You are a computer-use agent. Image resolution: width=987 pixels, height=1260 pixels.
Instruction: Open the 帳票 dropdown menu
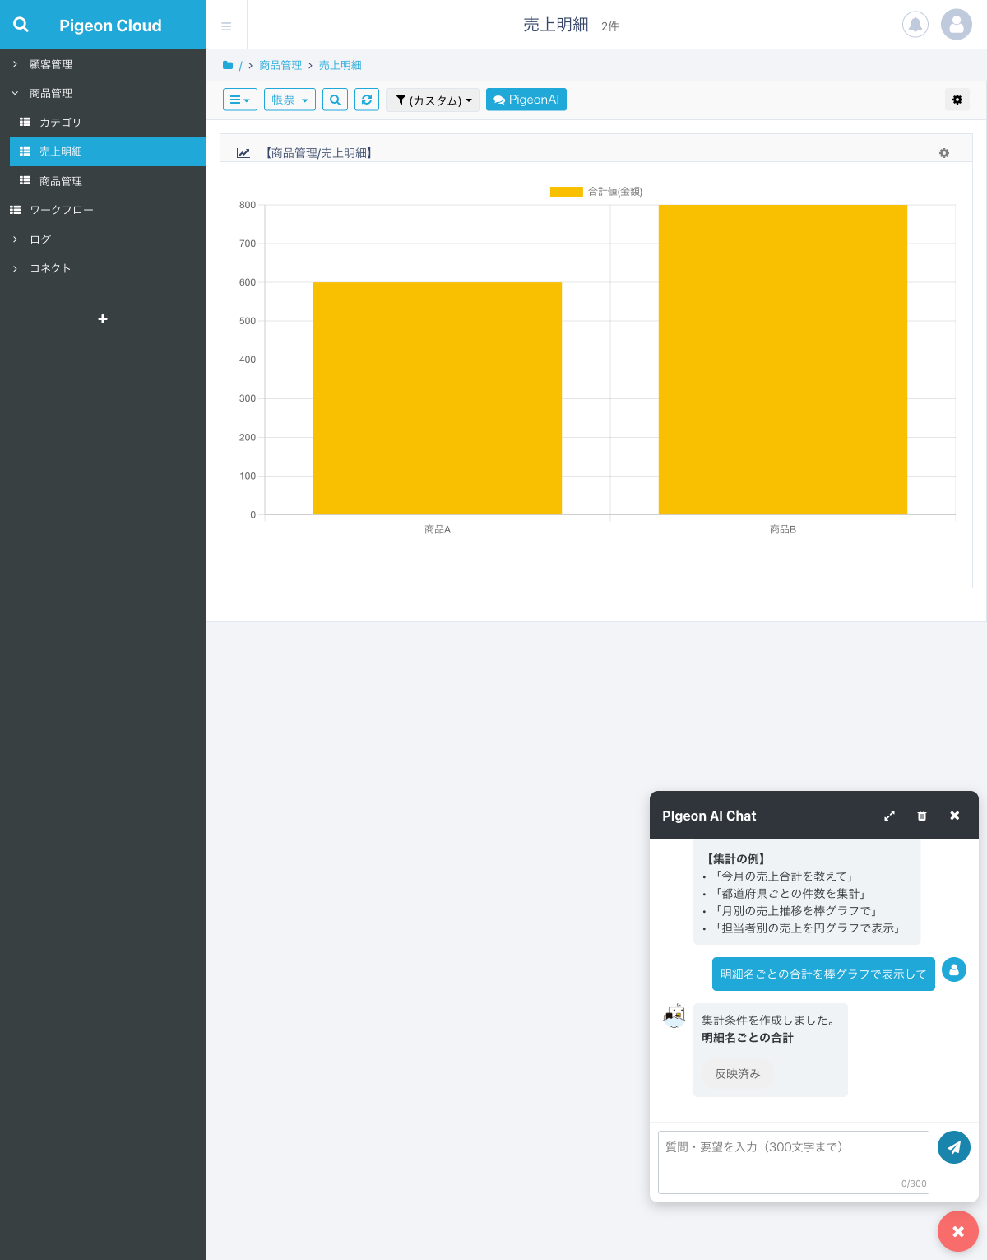point(289,100)
